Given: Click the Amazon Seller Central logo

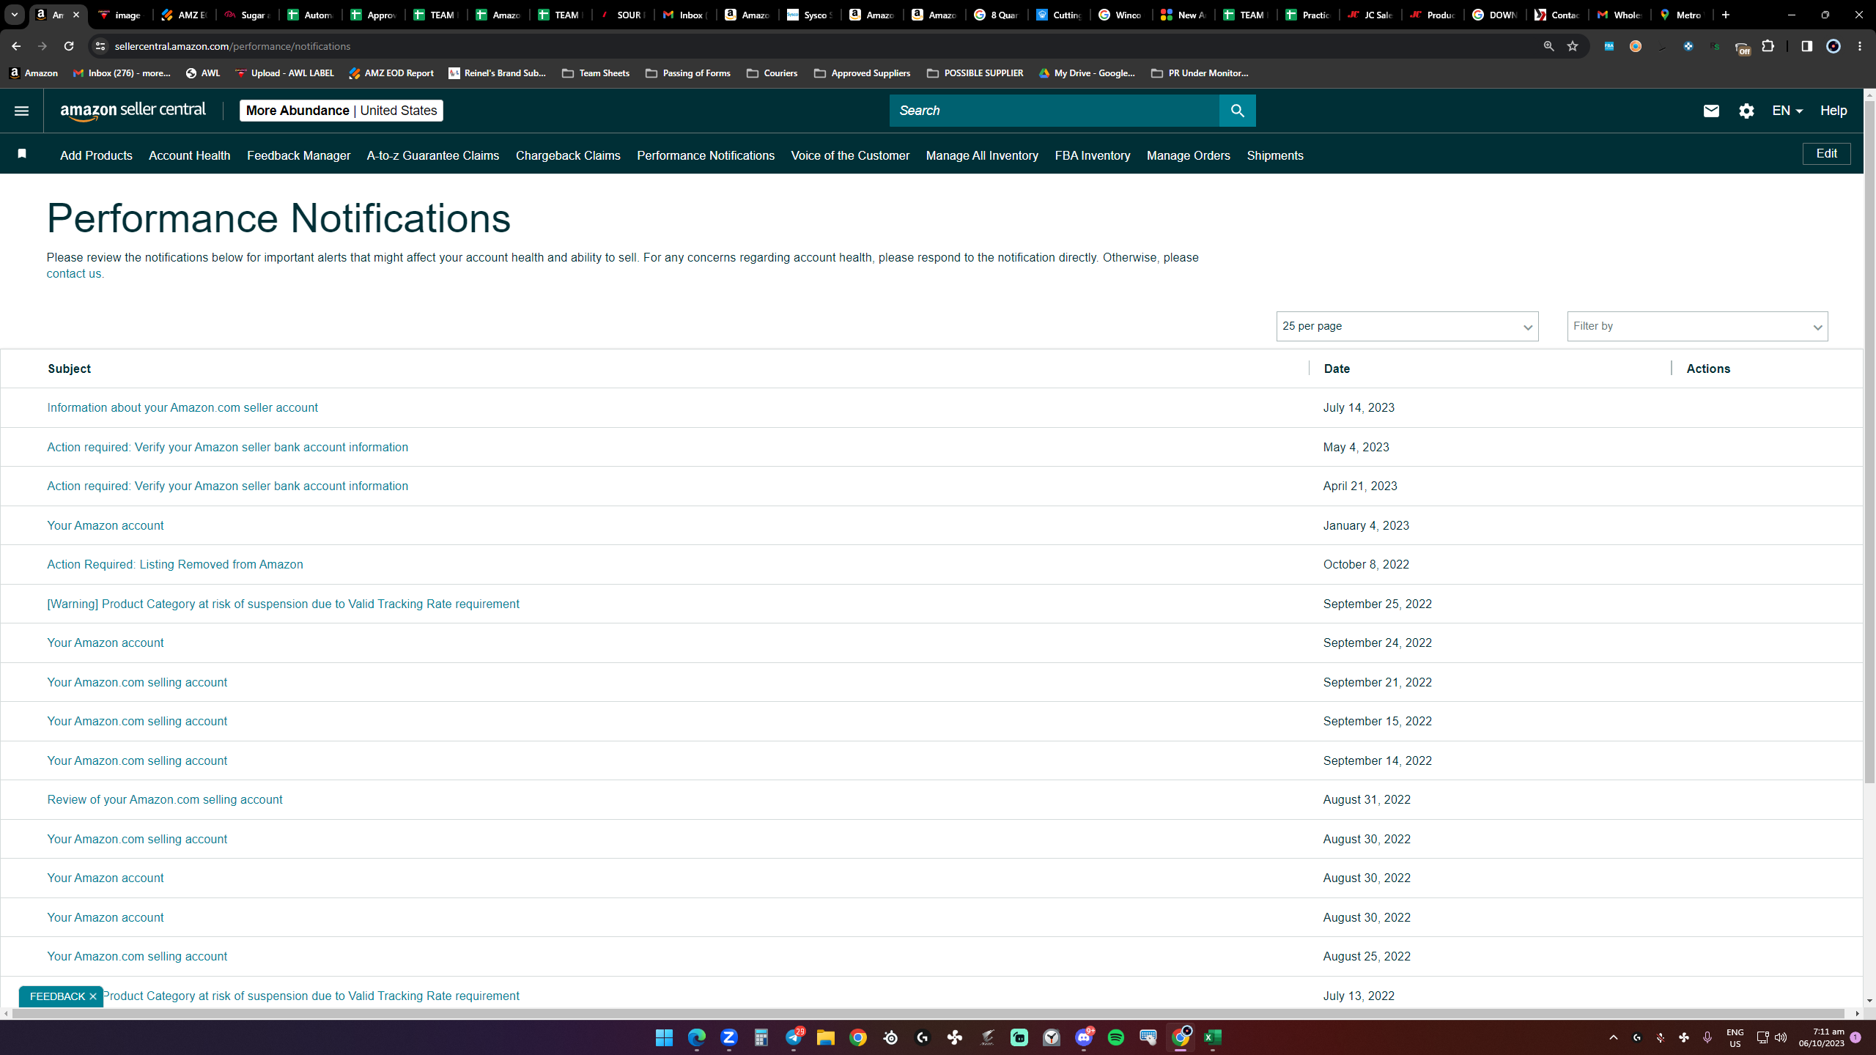Looking at the screenshot, I should (x=133, y=111).
